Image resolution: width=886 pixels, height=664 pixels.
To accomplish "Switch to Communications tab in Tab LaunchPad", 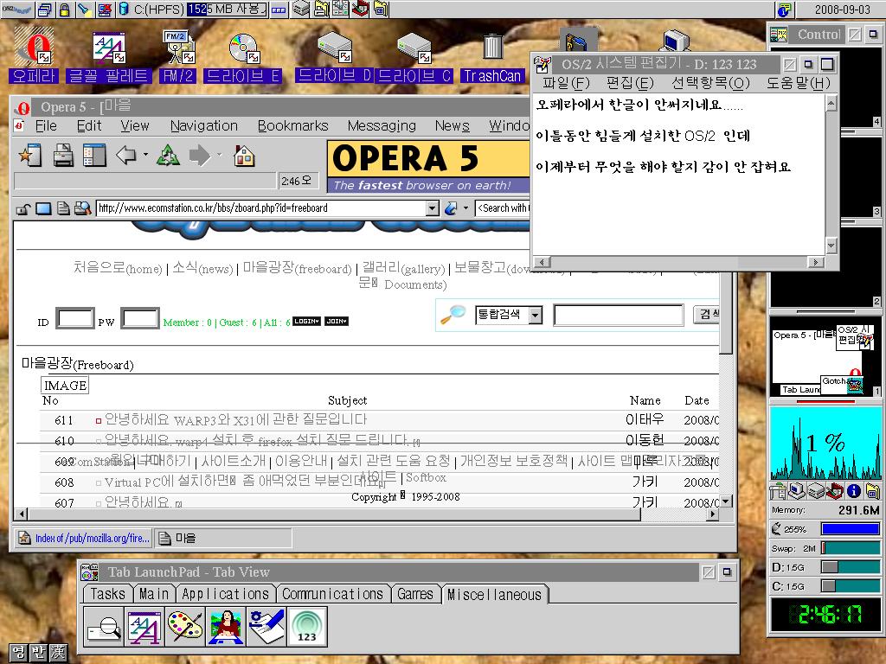I will pos(333,594).
